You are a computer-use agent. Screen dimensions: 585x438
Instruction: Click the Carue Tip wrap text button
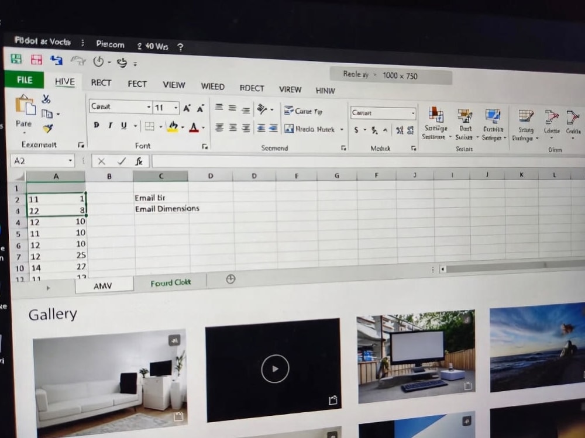(303, 111)
